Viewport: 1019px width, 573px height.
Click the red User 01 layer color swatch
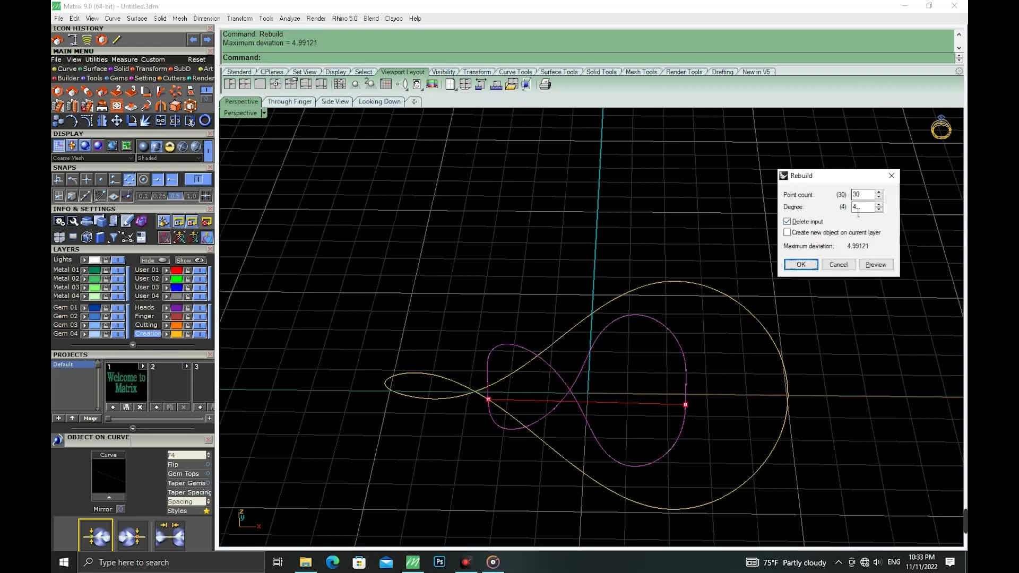click(177, 270)
